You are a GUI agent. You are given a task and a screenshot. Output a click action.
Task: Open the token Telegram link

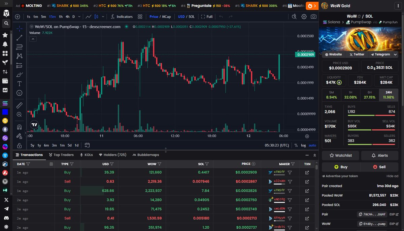[x=380, y=54]
